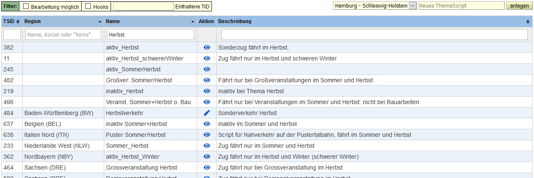The height and width of the screenshot is (178, 534).
Task: Sort by the Region column header
Action: click(x=63, y=21)
